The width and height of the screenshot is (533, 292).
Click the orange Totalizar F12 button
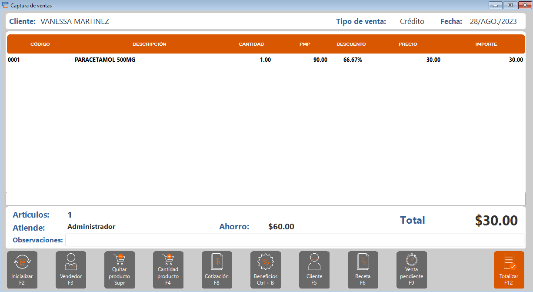point(509,270)
